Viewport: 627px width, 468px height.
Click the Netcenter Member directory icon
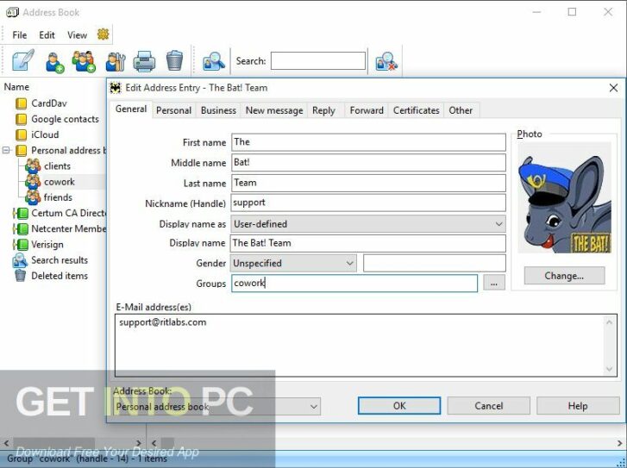pos(21,228)
